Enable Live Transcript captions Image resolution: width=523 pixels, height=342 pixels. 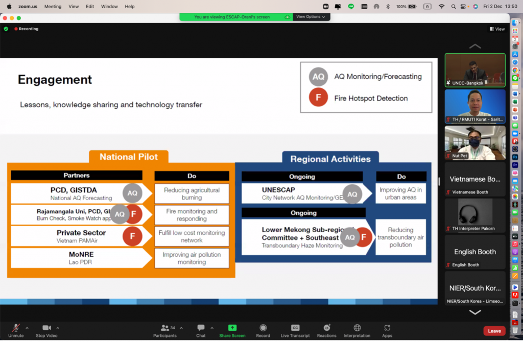point(295,328)
